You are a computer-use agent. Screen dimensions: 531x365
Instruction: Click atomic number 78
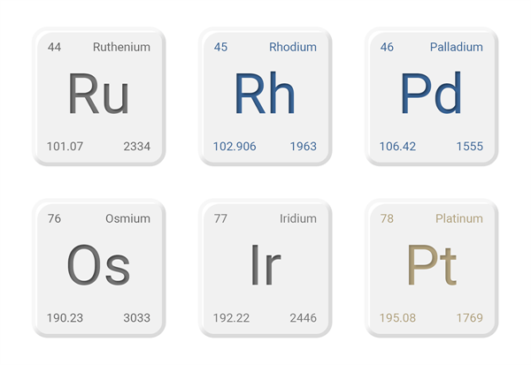(x=387, y=218)
